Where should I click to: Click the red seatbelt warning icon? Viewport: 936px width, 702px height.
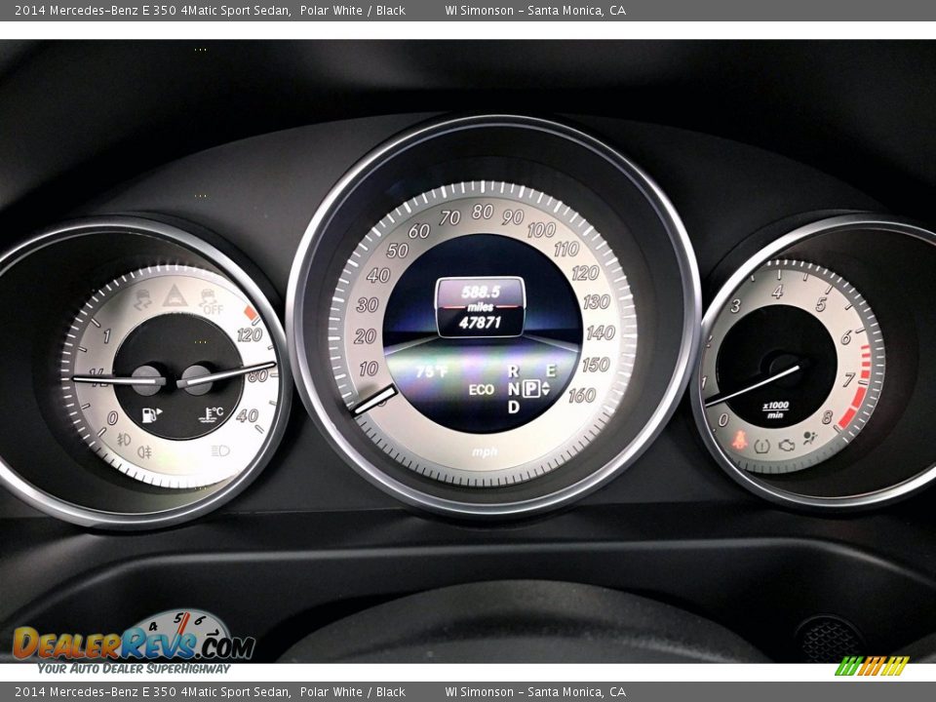click(x=740, y=441)
